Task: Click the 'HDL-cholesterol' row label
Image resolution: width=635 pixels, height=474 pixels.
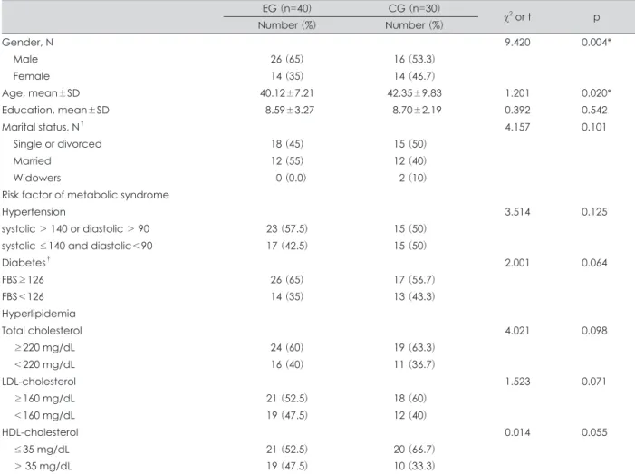Action: pos(40,432)
